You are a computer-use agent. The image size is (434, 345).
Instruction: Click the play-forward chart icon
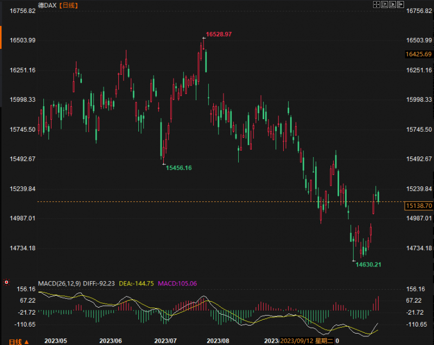393,4
